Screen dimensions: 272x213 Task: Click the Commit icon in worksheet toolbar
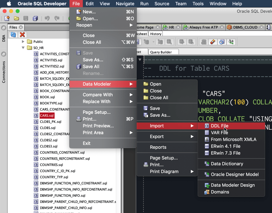[182, 42]
